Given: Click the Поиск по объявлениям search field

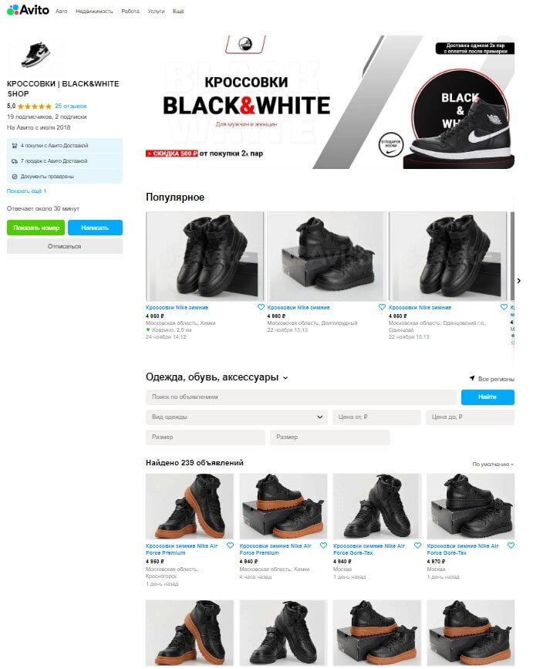Looking at the screenshot, I should [x=302, y=397].
